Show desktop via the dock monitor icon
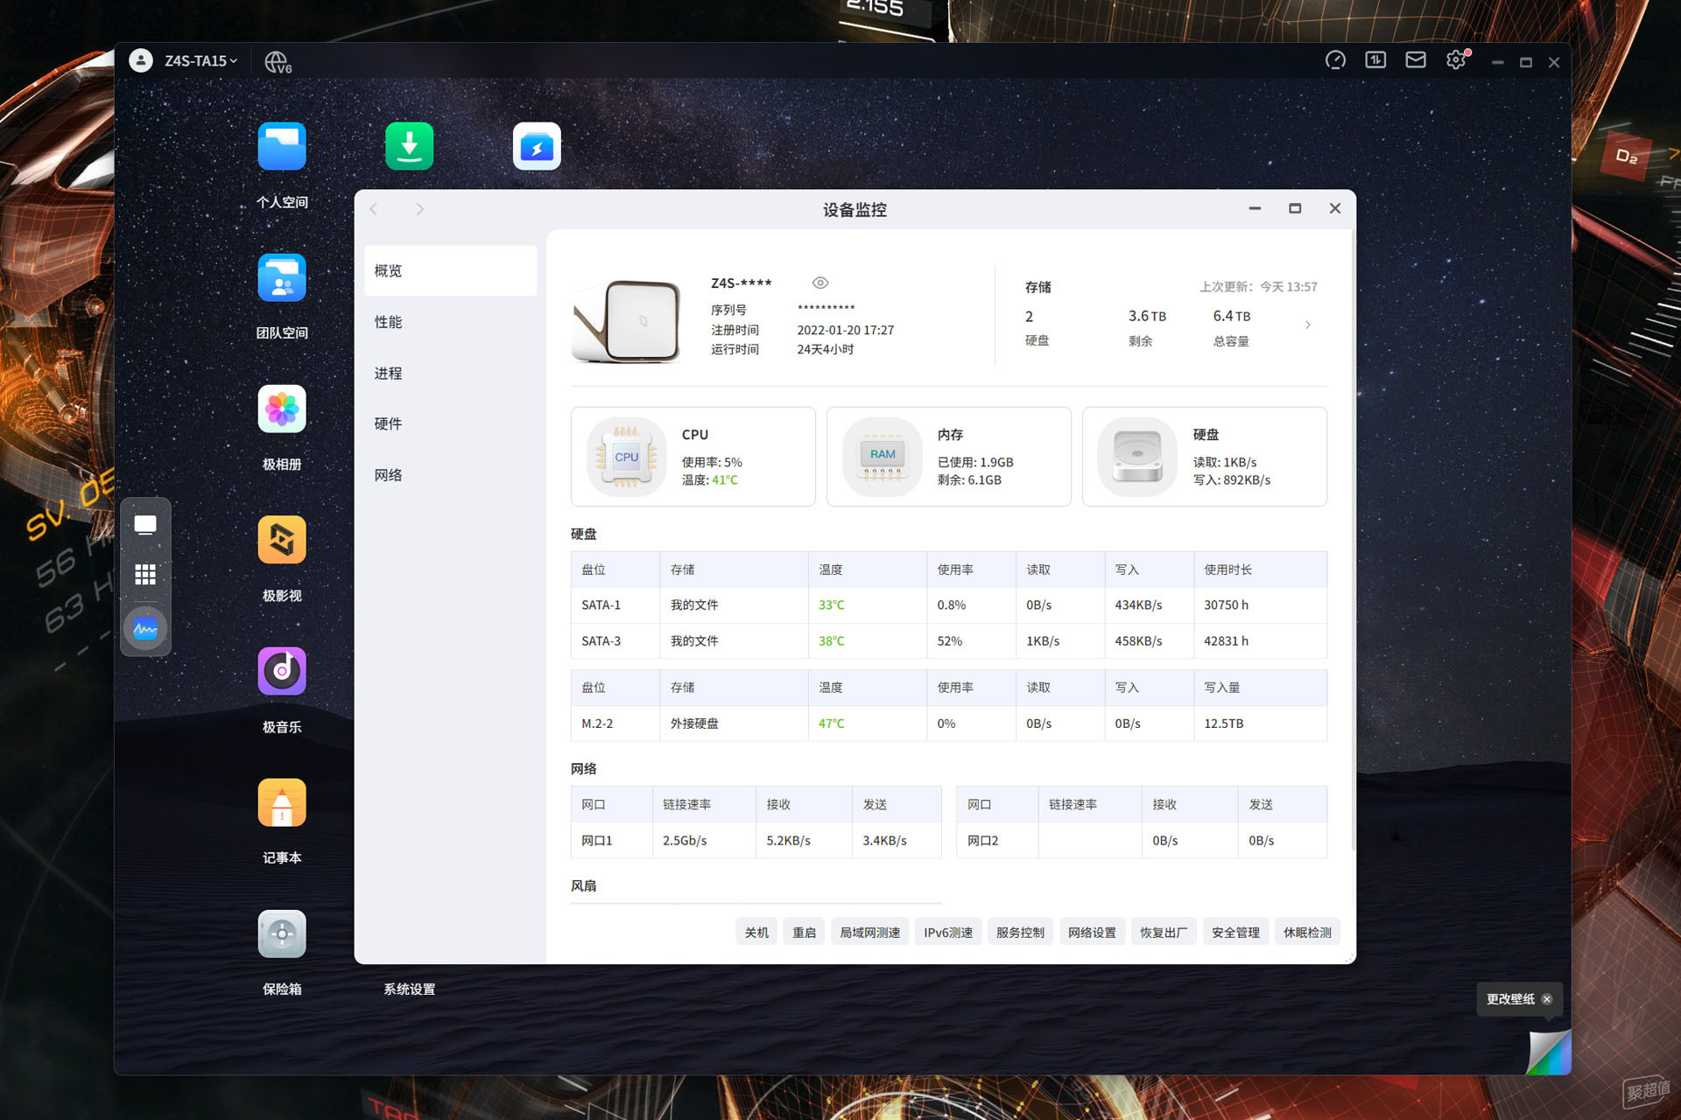 click(x=145, y=525)
